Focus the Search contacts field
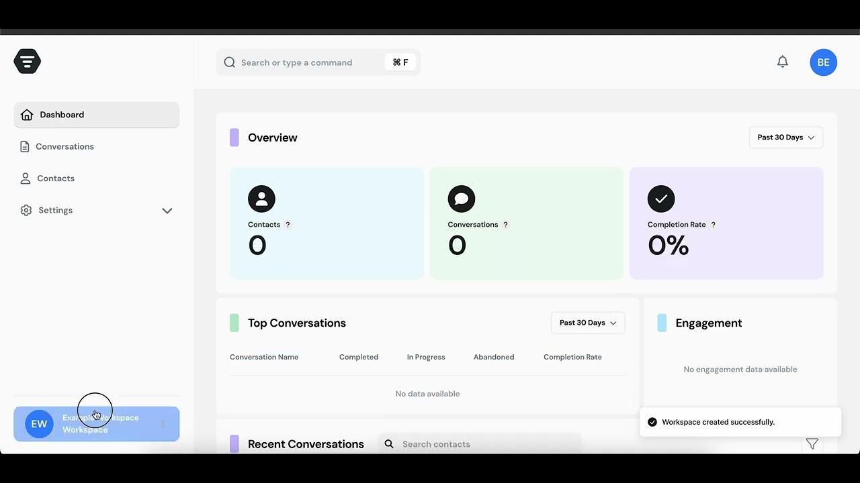Viewport: 860px width, 483px height. 479,444
